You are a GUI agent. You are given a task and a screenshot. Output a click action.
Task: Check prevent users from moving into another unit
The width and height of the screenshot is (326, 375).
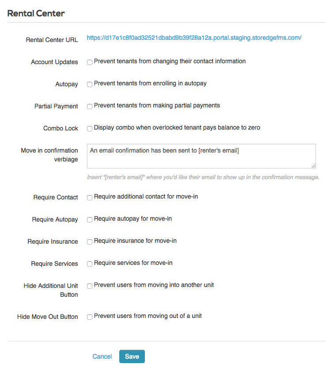[x=90, y=286]
